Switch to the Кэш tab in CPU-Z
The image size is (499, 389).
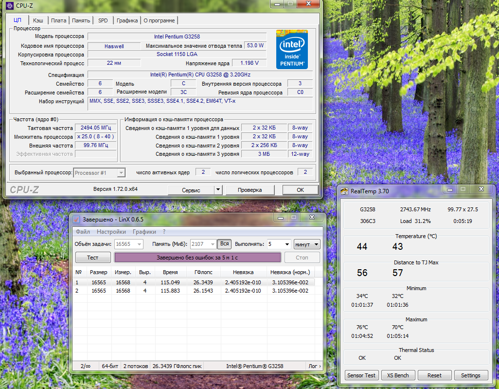[38, 20]
